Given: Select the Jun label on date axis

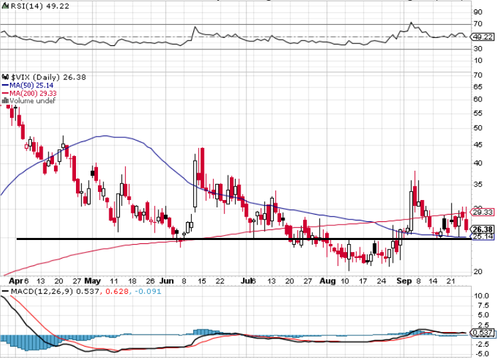Looking at the screenshot, I should click(x=167, y=281).
